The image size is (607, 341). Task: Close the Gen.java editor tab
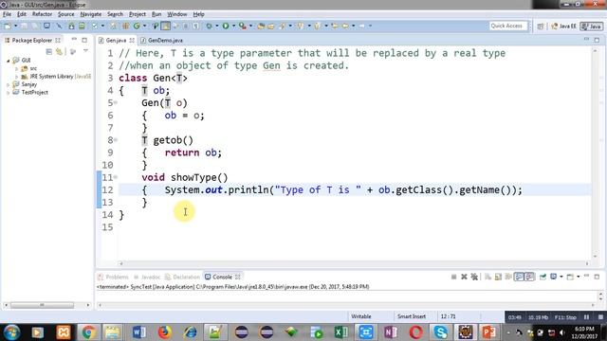coord(132,40)
